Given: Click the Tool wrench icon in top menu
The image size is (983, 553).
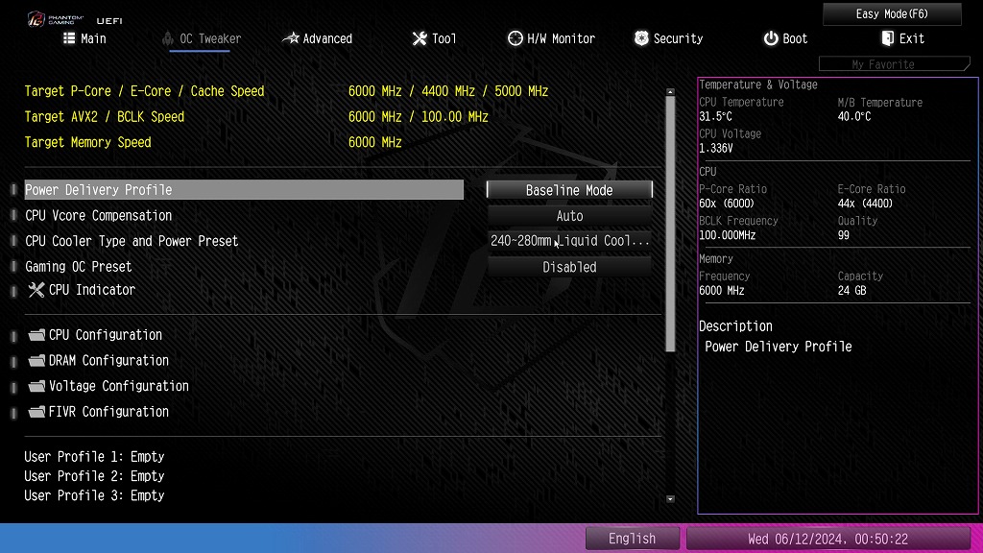Looking at the screenshot, I should [x=420, y=38].
